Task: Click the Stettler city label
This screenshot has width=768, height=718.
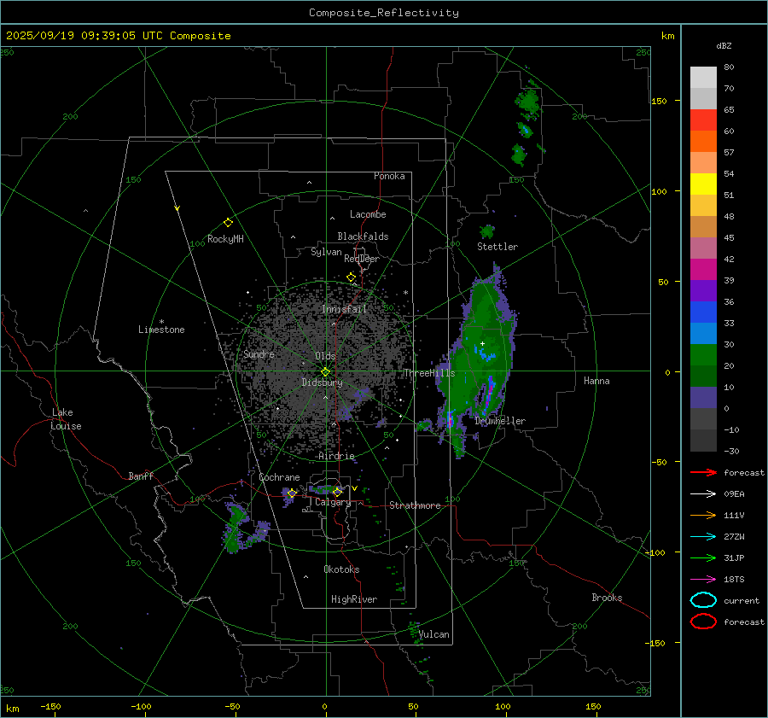Action: point(497,247)
